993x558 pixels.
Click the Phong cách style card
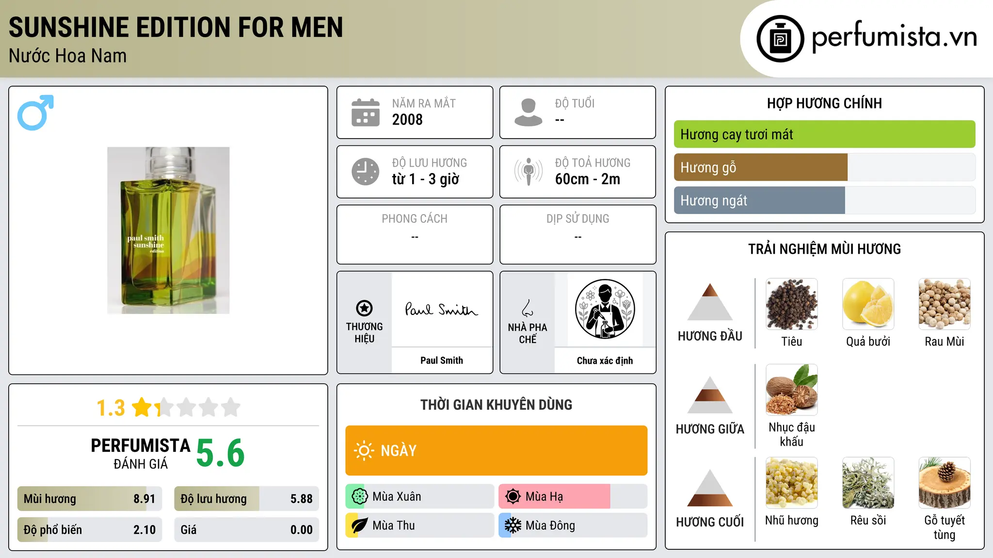point(415,234)
